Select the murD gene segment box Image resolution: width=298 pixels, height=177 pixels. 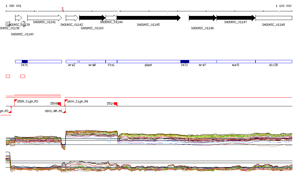tap(236, 61)
